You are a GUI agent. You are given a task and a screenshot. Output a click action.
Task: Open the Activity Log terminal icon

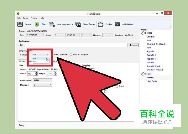pos(117,24)
